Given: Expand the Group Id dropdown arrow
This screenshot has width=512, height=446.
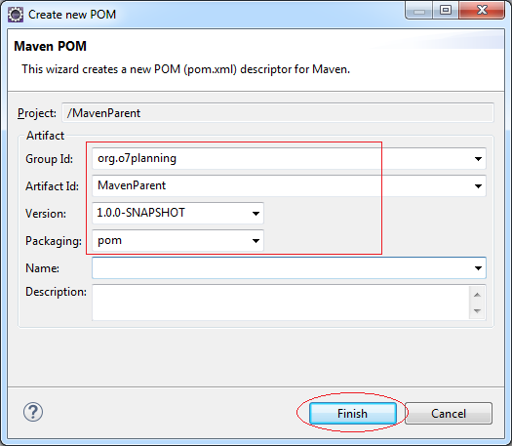Looking at the screenshot, I should (478, 159).
